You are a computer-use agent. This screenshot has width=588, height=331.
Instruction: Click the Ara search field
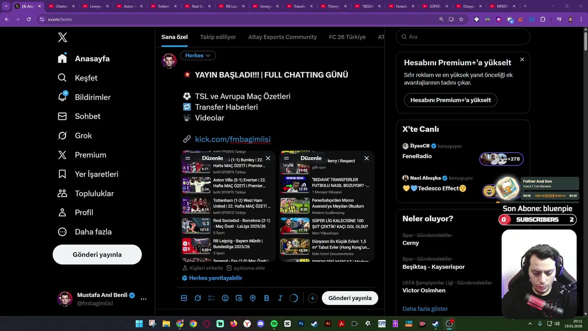463,37
